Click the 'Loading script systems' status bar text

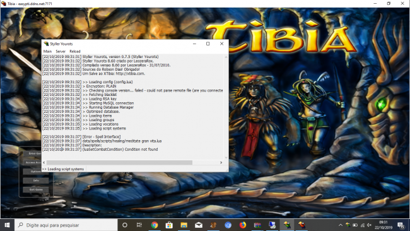pyautogui.click(x=63, y=169)
